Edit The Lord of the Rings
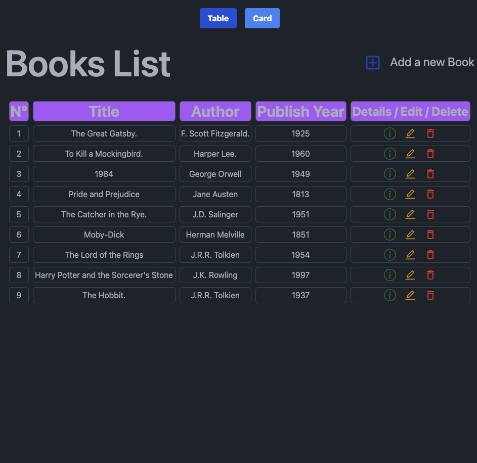Screen dimensions: 477x463 click(410, 255)
